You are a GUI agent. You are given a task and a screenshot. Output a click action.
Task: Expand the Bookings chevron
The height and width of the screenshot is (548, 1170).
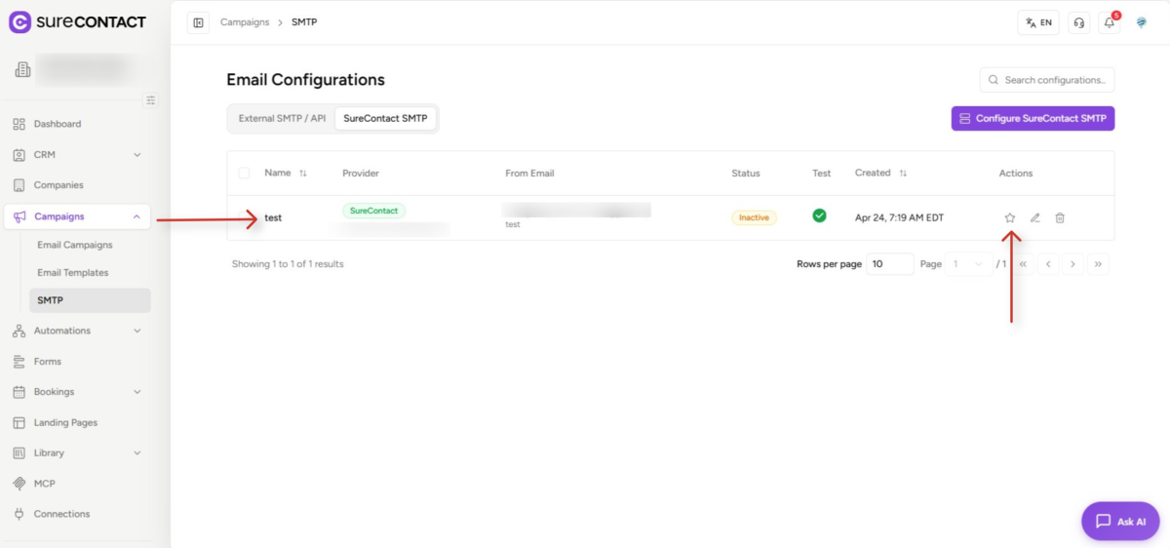point(137,392)
